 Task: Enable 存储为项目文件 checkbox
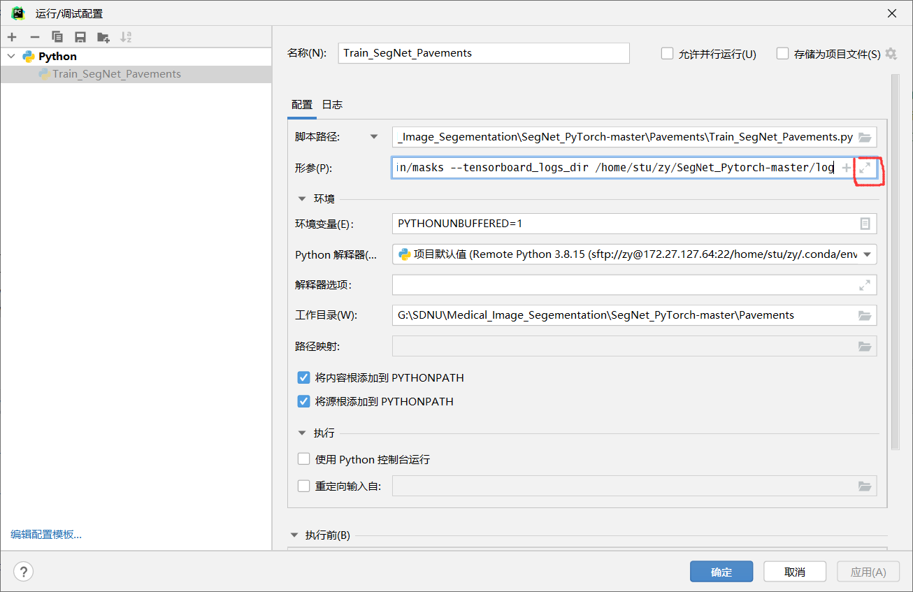(782, 54)
